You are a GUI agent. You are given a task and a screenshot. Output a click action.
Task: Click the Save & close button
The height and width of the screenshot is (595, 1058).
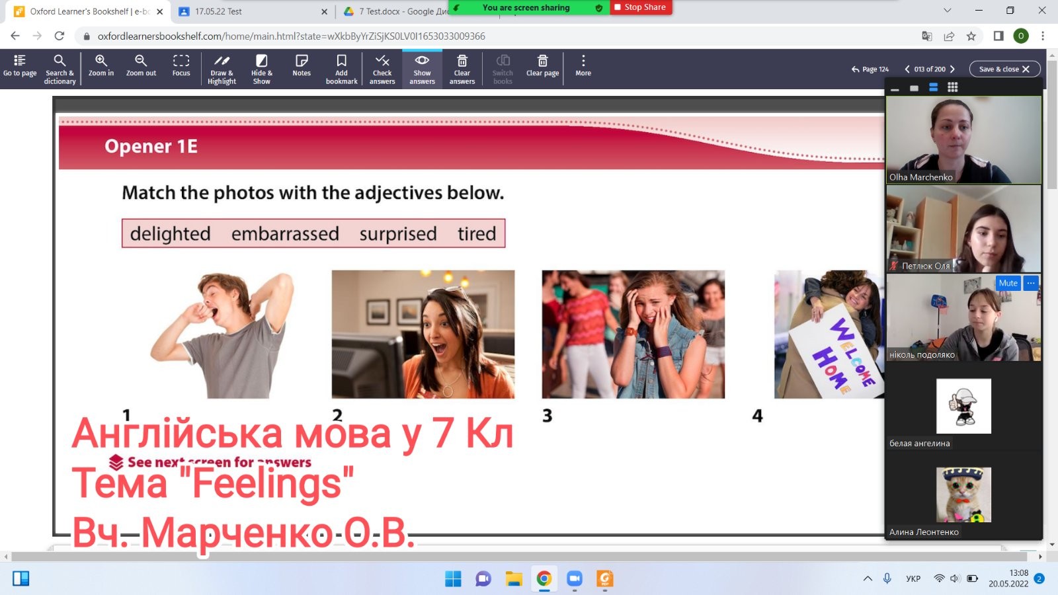pyautogui.click(x=1004, y=69)
